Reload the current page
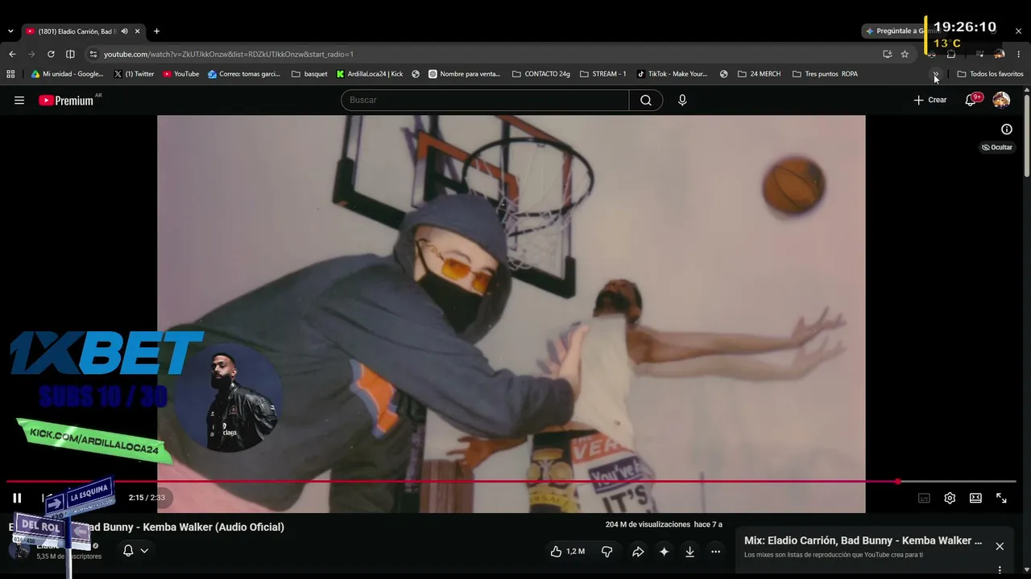1031x579 pixels. coord(51,54)
